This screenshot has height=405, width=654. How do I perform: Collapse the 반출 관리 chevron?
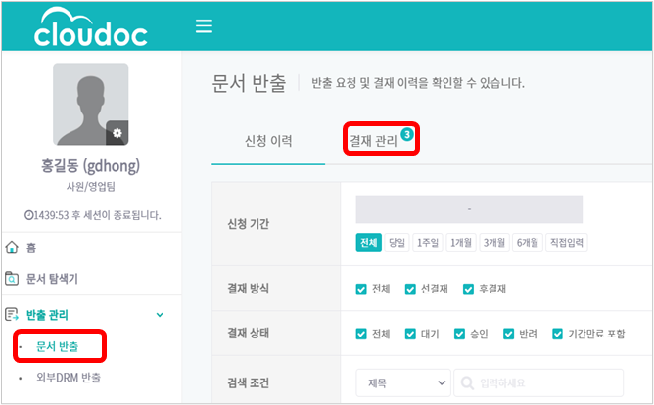pyautogui.click(x=160, y=314)
